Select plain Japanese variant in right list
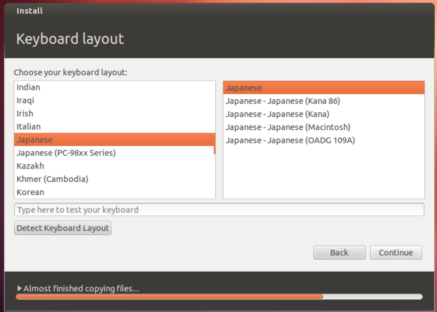 [324, 88]
